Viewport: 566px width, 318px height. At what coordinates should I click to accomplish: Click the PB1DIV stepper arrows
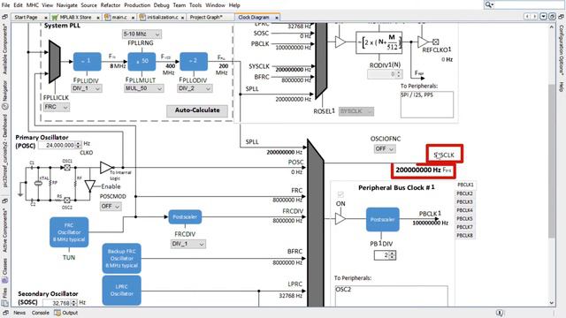point(393,255)
